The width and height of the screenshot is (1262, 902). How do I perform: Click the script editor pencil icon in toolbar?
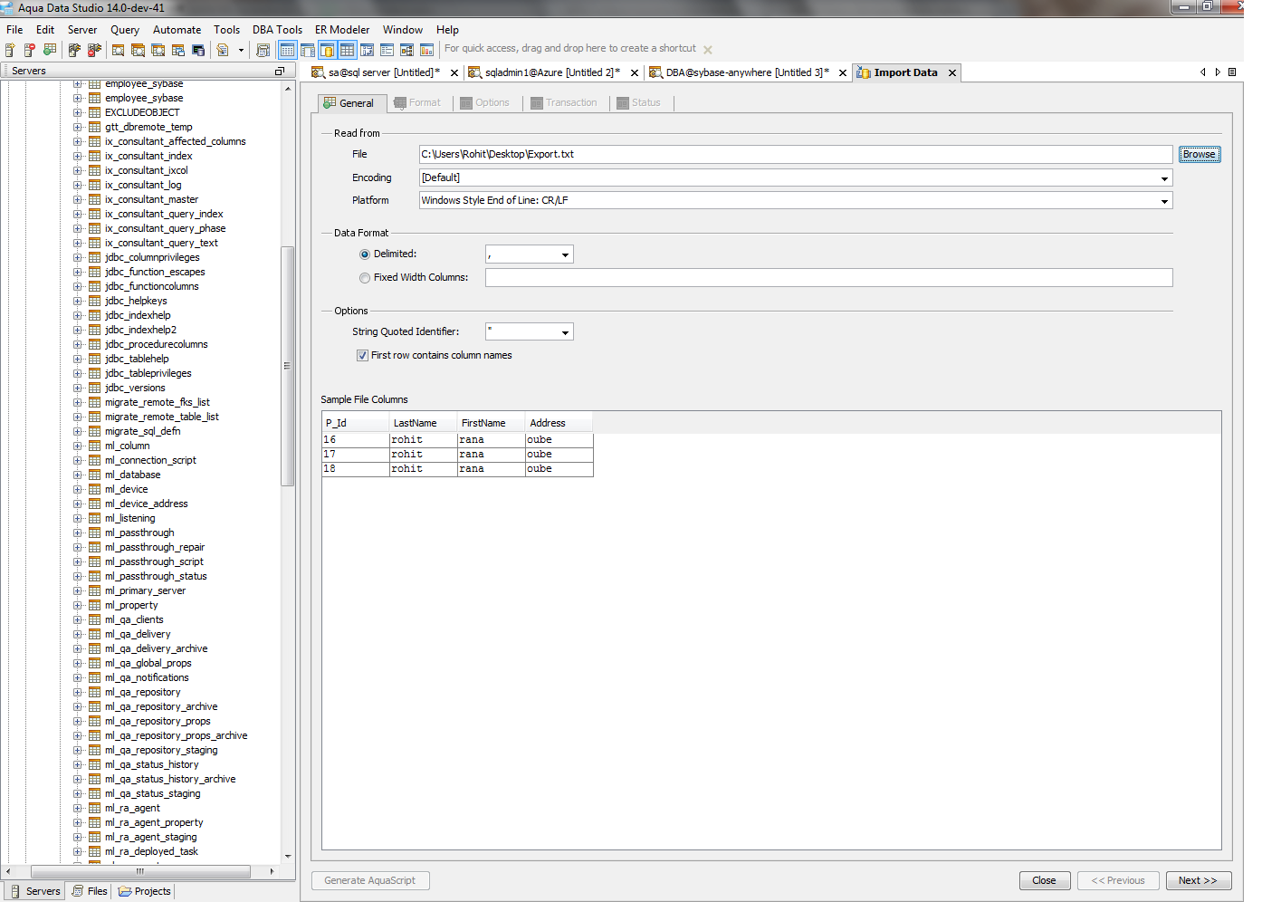coord(223,50)
